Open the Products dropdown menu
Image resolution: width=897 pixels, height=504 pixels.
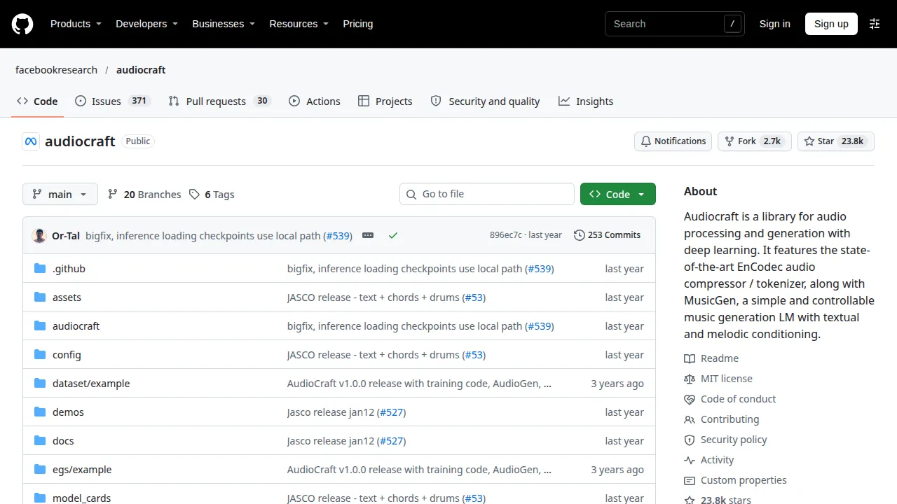pyautogui.click(x=76, y=24)
